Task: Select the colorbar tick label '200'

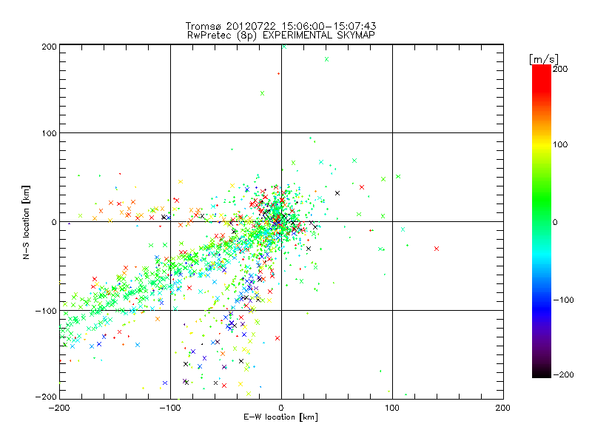Action: click(560, 69)
